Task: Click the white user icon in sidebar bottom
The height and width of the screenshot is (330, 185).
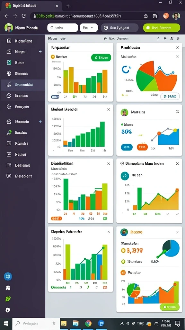Action: pos(8,288)
